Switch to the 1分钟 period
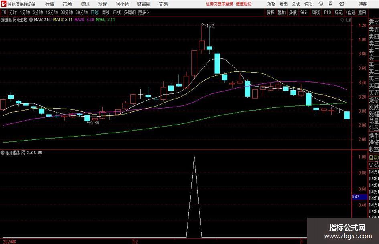Screen dimensions: 379x244 (25, 12)
